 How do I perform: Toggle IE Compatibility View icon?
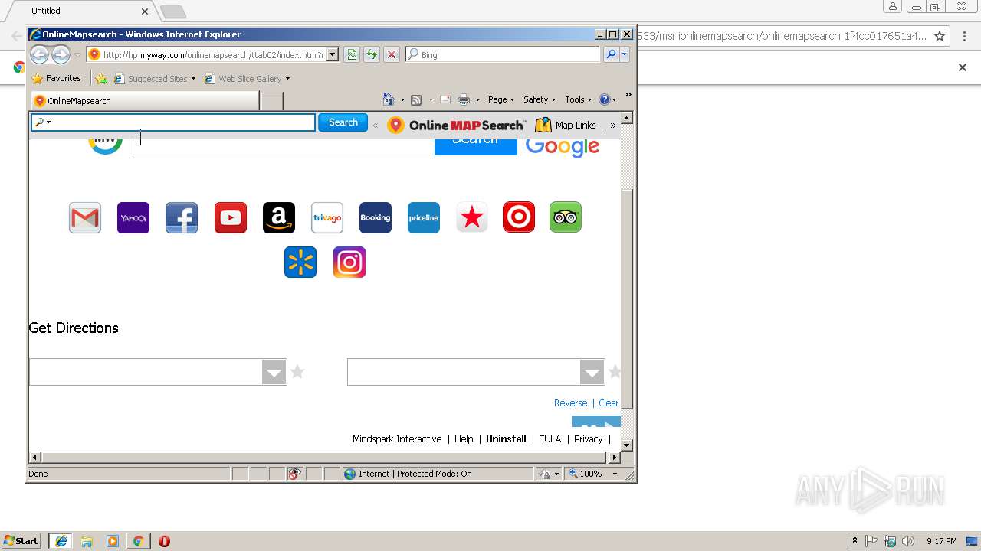(352, 54)
